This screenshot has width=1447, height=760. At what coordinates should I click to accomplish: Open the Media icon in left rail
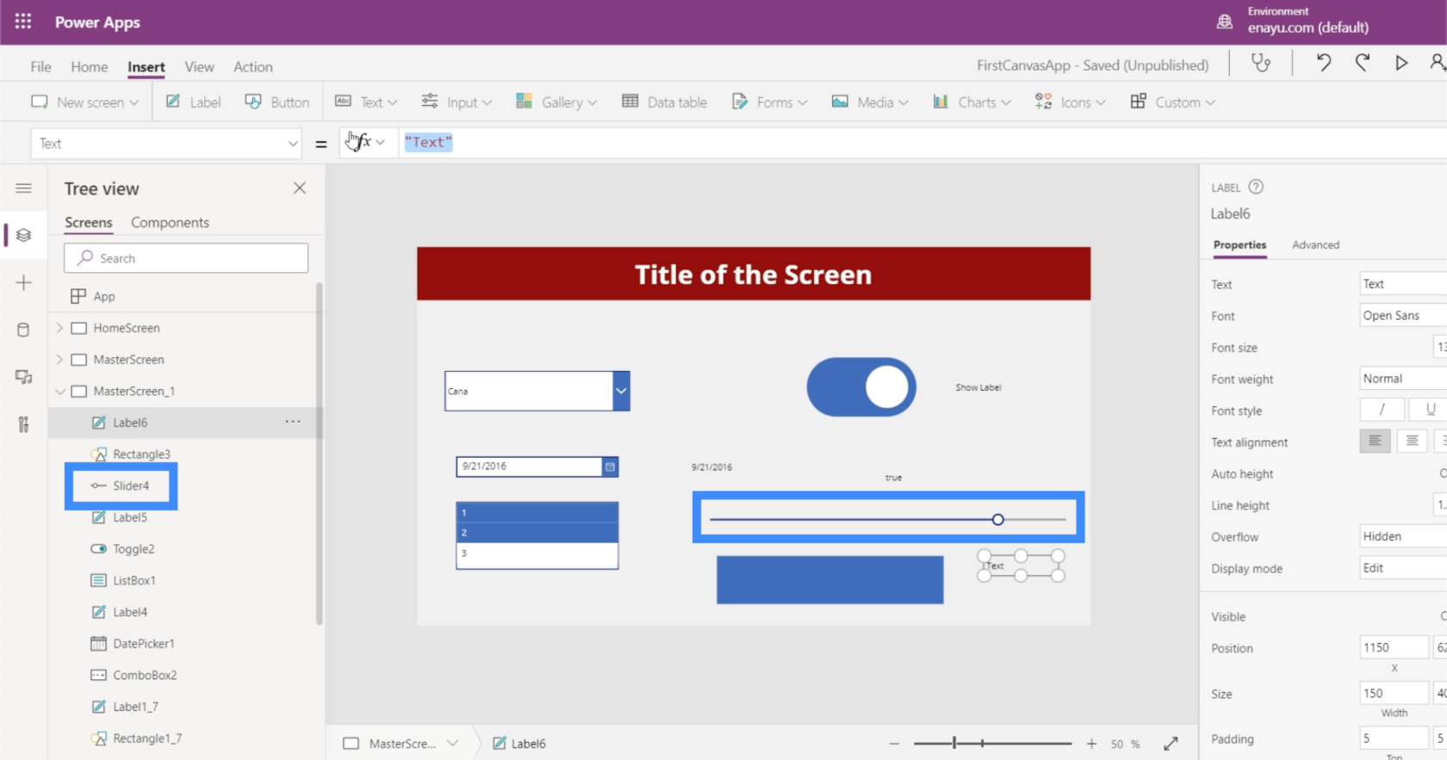point(24,377)
